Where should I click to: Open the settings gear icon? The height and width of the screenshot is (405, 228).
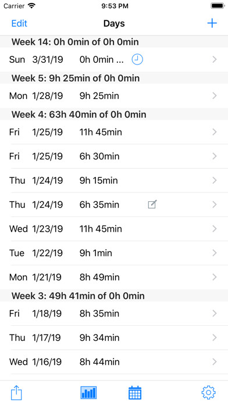coord(208,393)
